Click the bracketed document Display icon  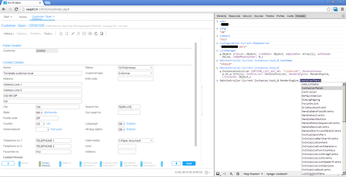click(x=84, y=34)
